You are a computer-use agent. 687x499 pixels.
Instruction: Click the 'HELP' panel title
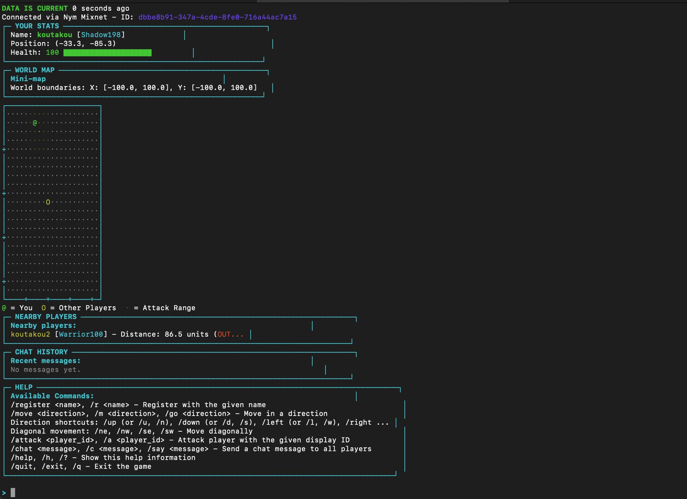(24, 387)
